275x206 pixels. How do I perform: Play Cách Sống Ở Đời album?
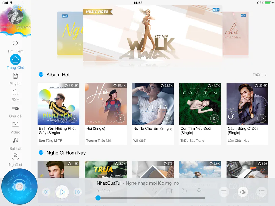[262, 118]
